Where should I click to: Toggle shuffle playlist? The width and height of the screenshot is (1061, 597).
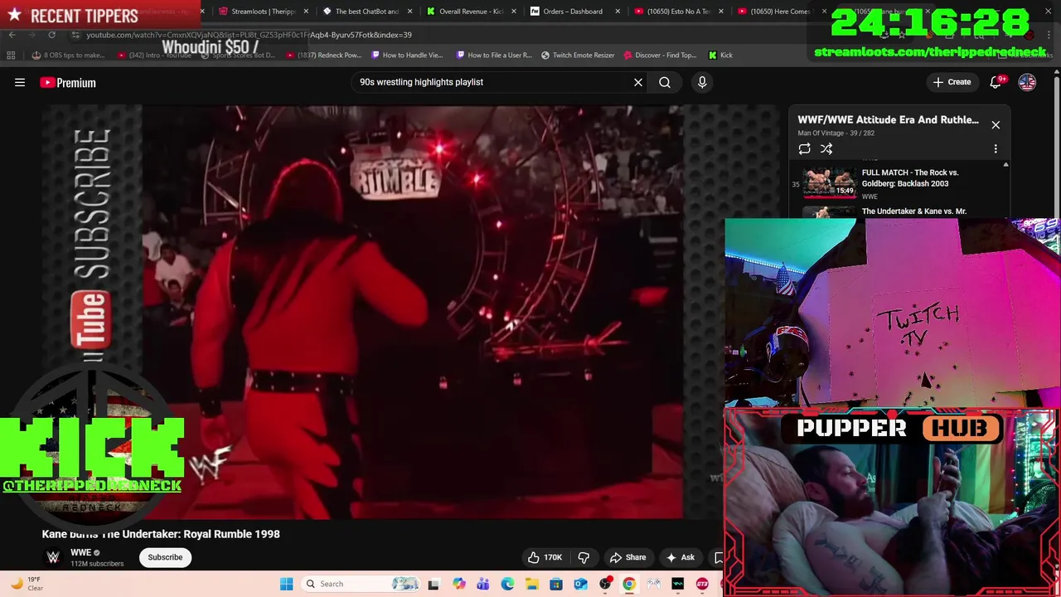(826, 149)
